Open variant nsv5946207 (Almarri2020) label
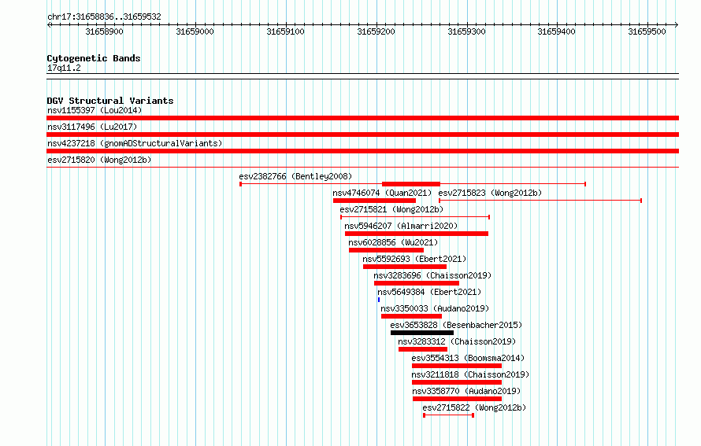The width and height of the screenshot is (701, 446). [x=401, y=226]
